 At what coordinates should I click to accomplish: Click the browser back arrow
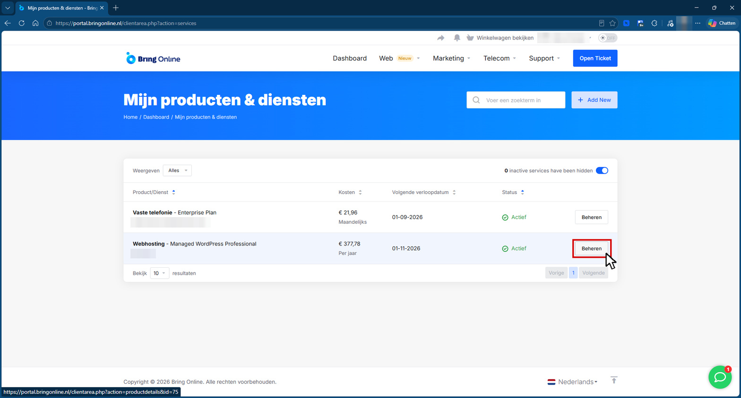pos(8,23)
